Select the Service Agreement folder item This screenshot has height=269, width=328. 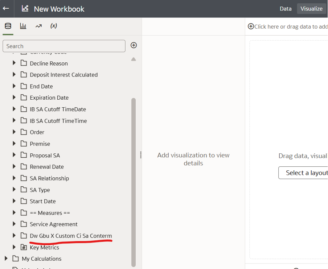pyautogui.click(x=54, y=224)
